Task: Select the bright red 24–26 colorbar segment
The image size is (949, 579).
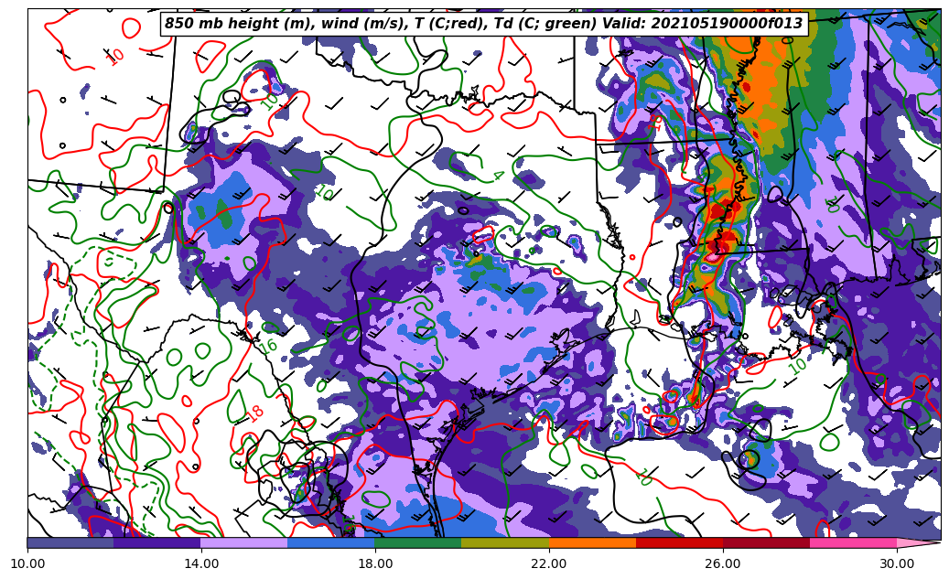Action: pyautogui.click(x=679, y=542)
